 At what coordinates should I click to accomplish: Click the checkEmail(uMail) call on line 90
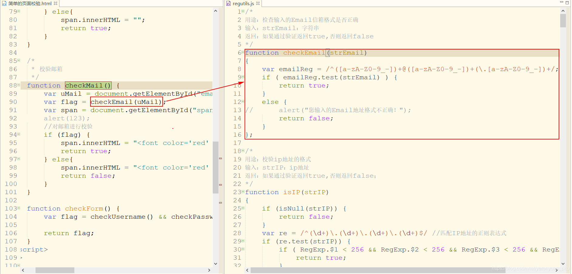tap(126, 102)
